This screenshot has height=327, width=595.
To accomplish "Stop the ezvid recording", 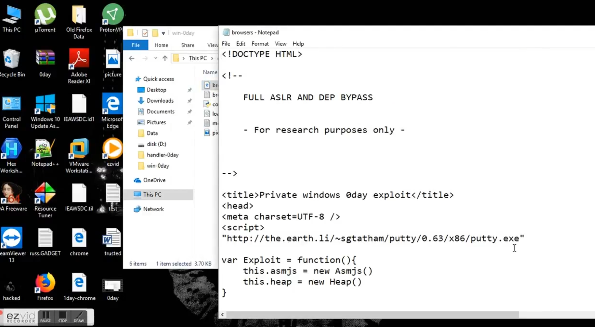I will [x=62, y=317].
